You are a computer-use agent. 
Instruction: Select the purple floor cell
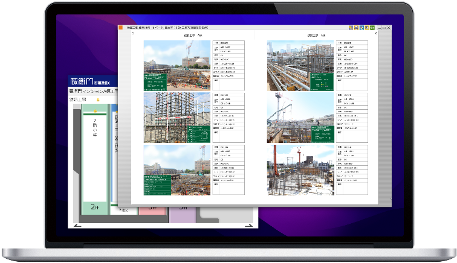[179, 212]
